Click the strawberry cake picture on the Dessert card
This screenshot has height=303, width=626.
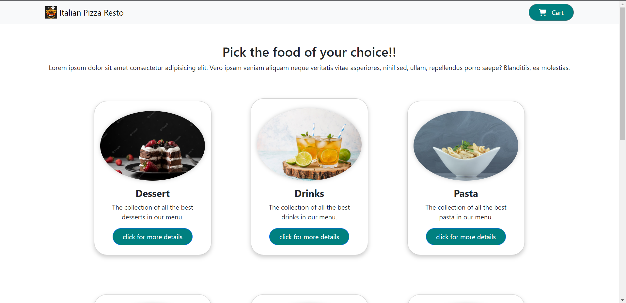tap(152, 146)
